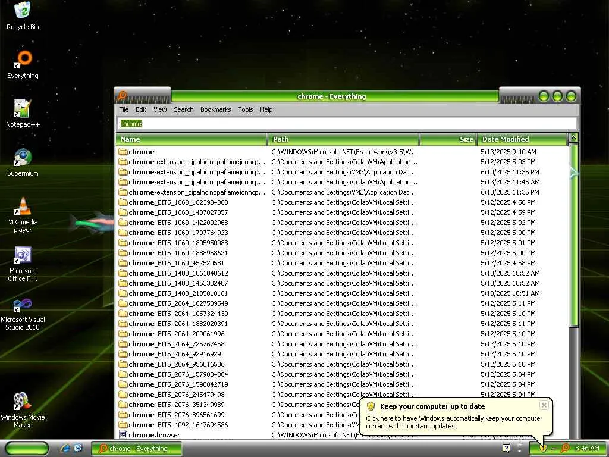Sort results by the Size column header
609x457 pixels.
448,139
